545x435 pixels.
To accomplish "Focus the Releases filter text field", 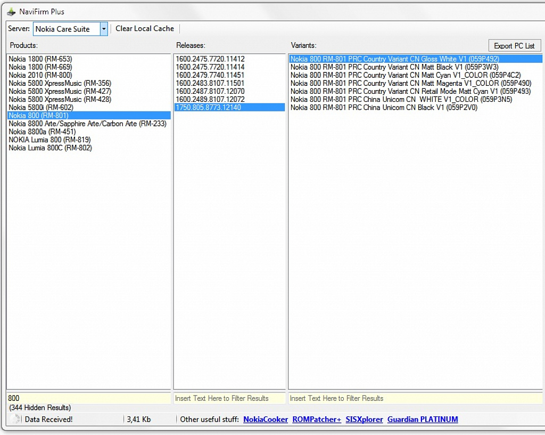I will point(229,398).
